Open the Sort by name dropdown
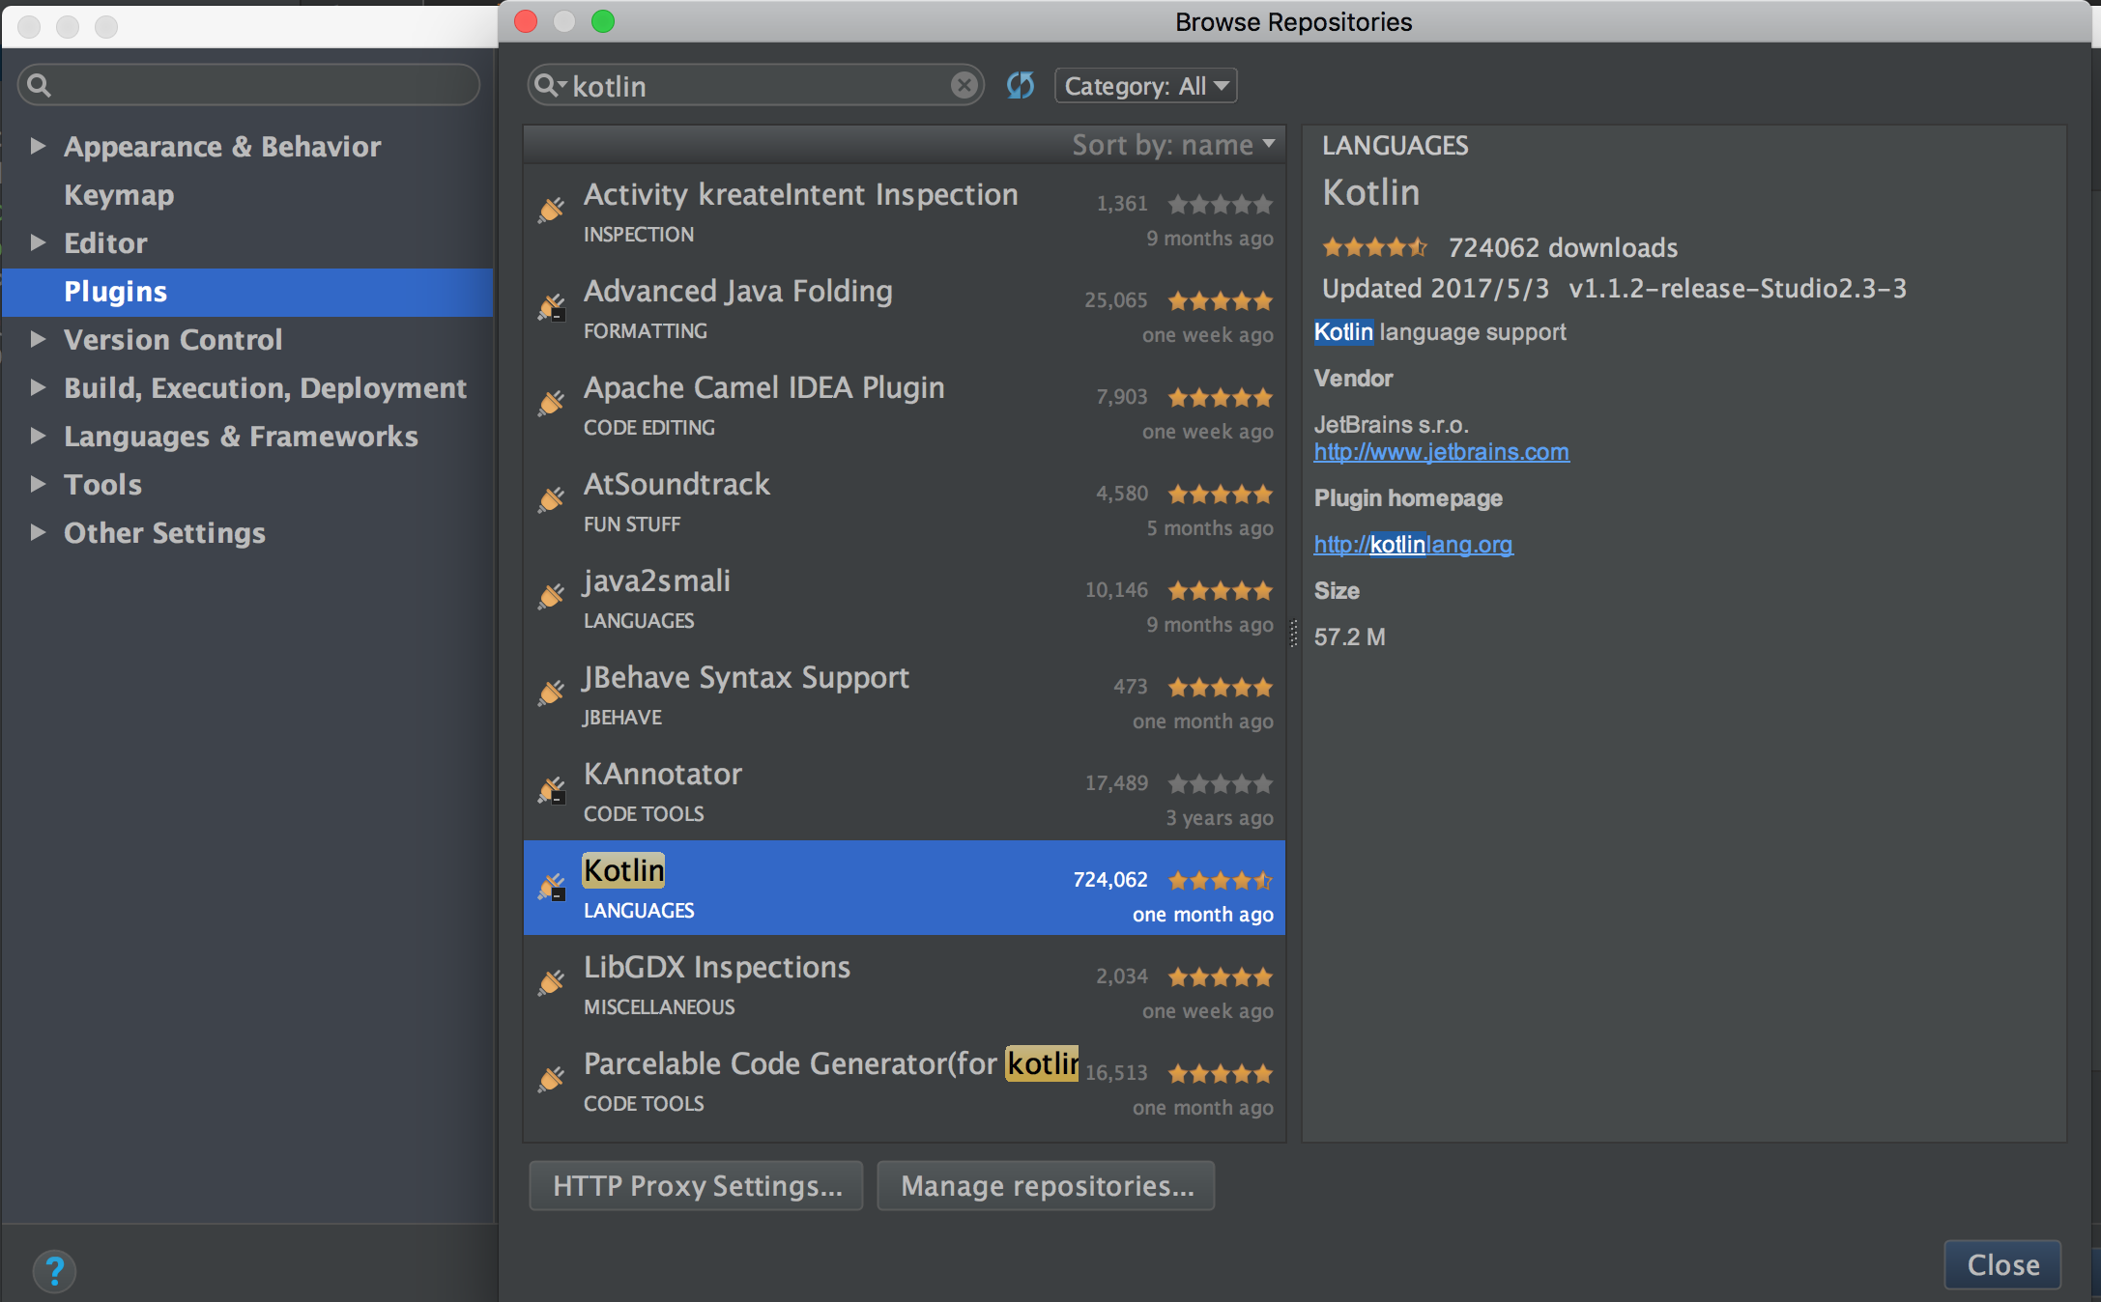Viewport: 2101px width, 1302px height. (1173, 145)
